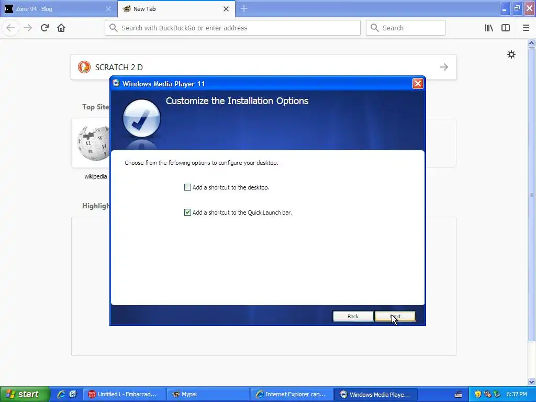Open the browser Library icon
The width and height of the screenshot is (536, 402).
489,28
